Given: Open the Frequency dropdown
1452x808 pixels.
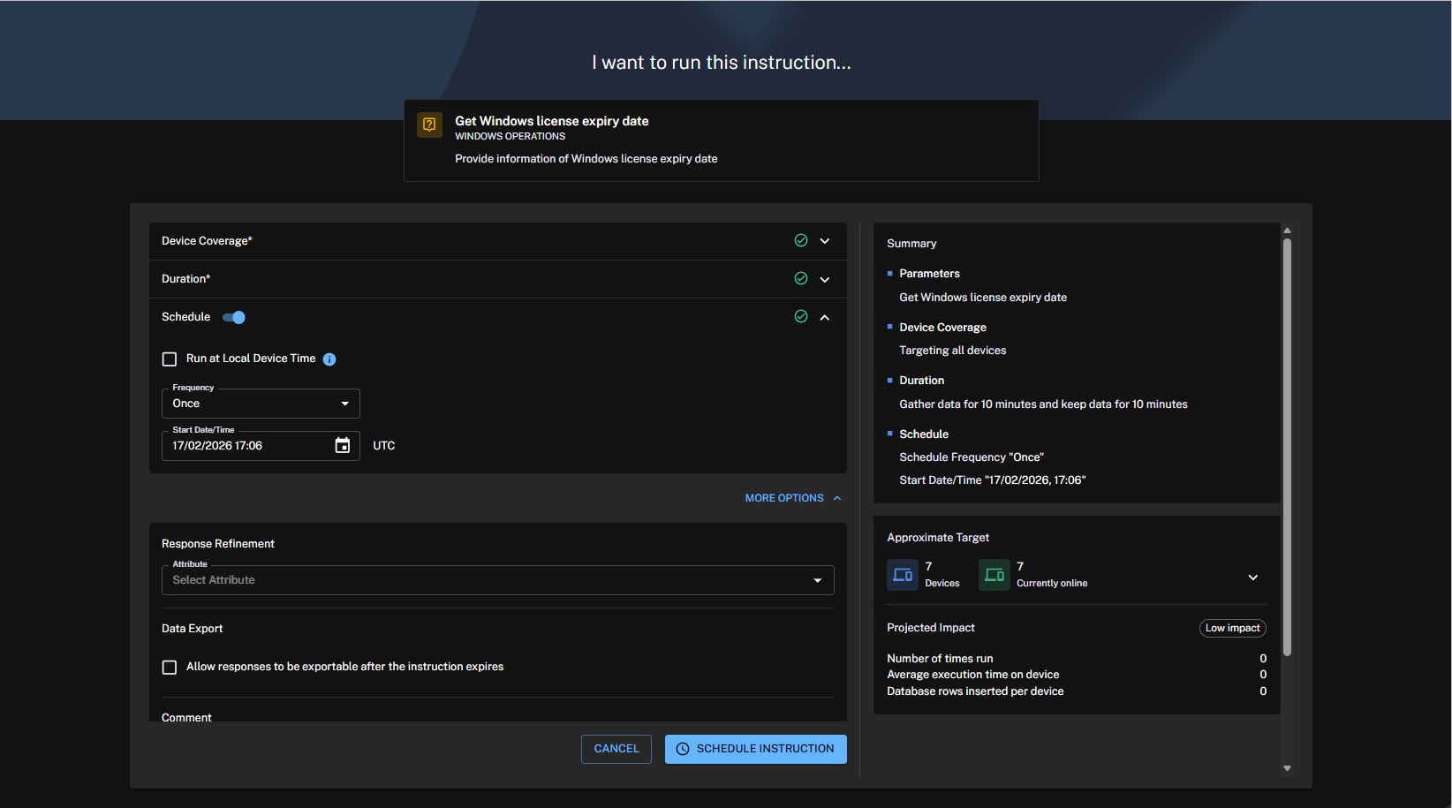Looking at the screenshot, I should (261, 404).
